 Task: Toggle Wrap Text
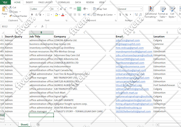point(100,9)
